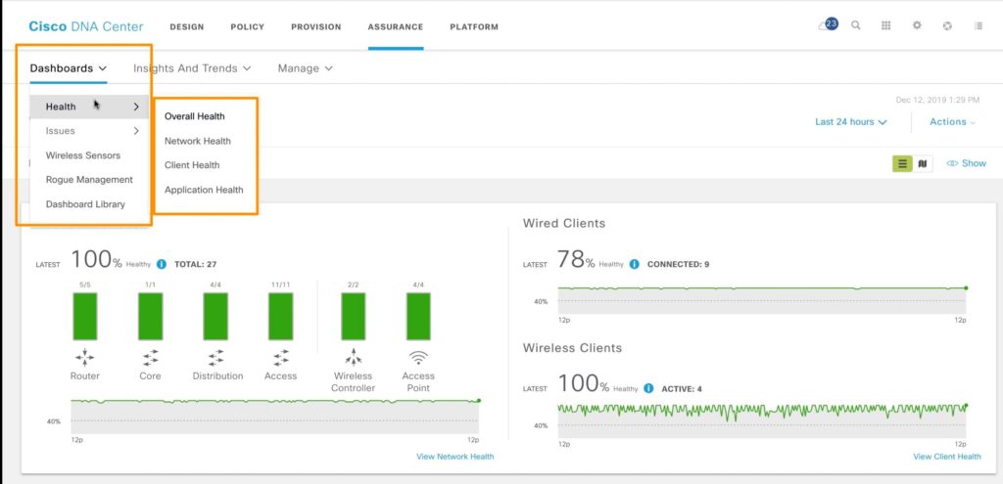Click the search magnifier icon
This screenshot has height=484, width=1003.
click(x=856, y=26)
